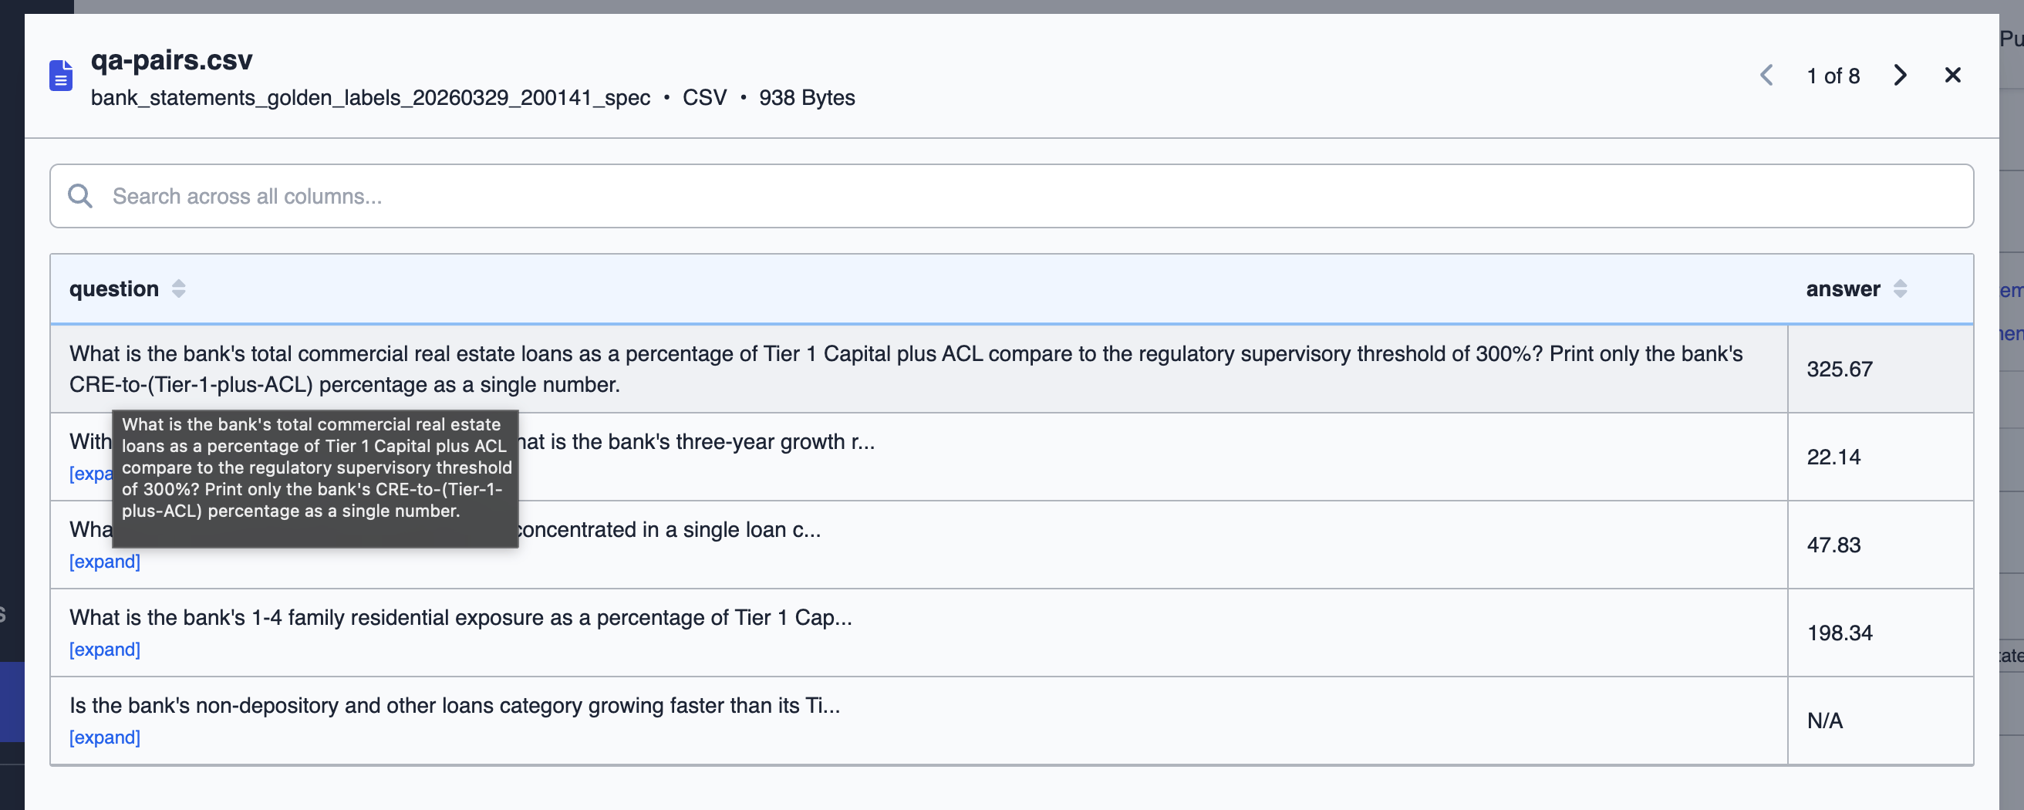Click the bank_statements_golden_labels spec name

pyautogui.click(x=370, y=97)
